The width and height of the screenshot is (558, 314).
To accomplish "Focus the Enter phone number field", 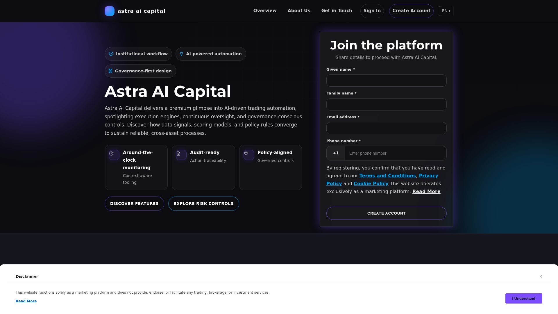I will tap(396, 153).
